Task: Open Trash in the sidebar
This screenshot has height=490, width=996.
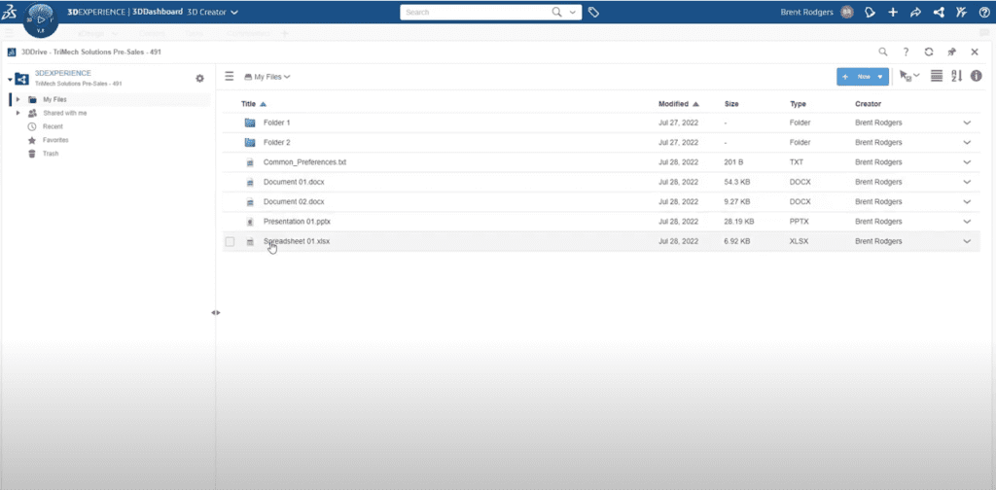Action: 51,154
